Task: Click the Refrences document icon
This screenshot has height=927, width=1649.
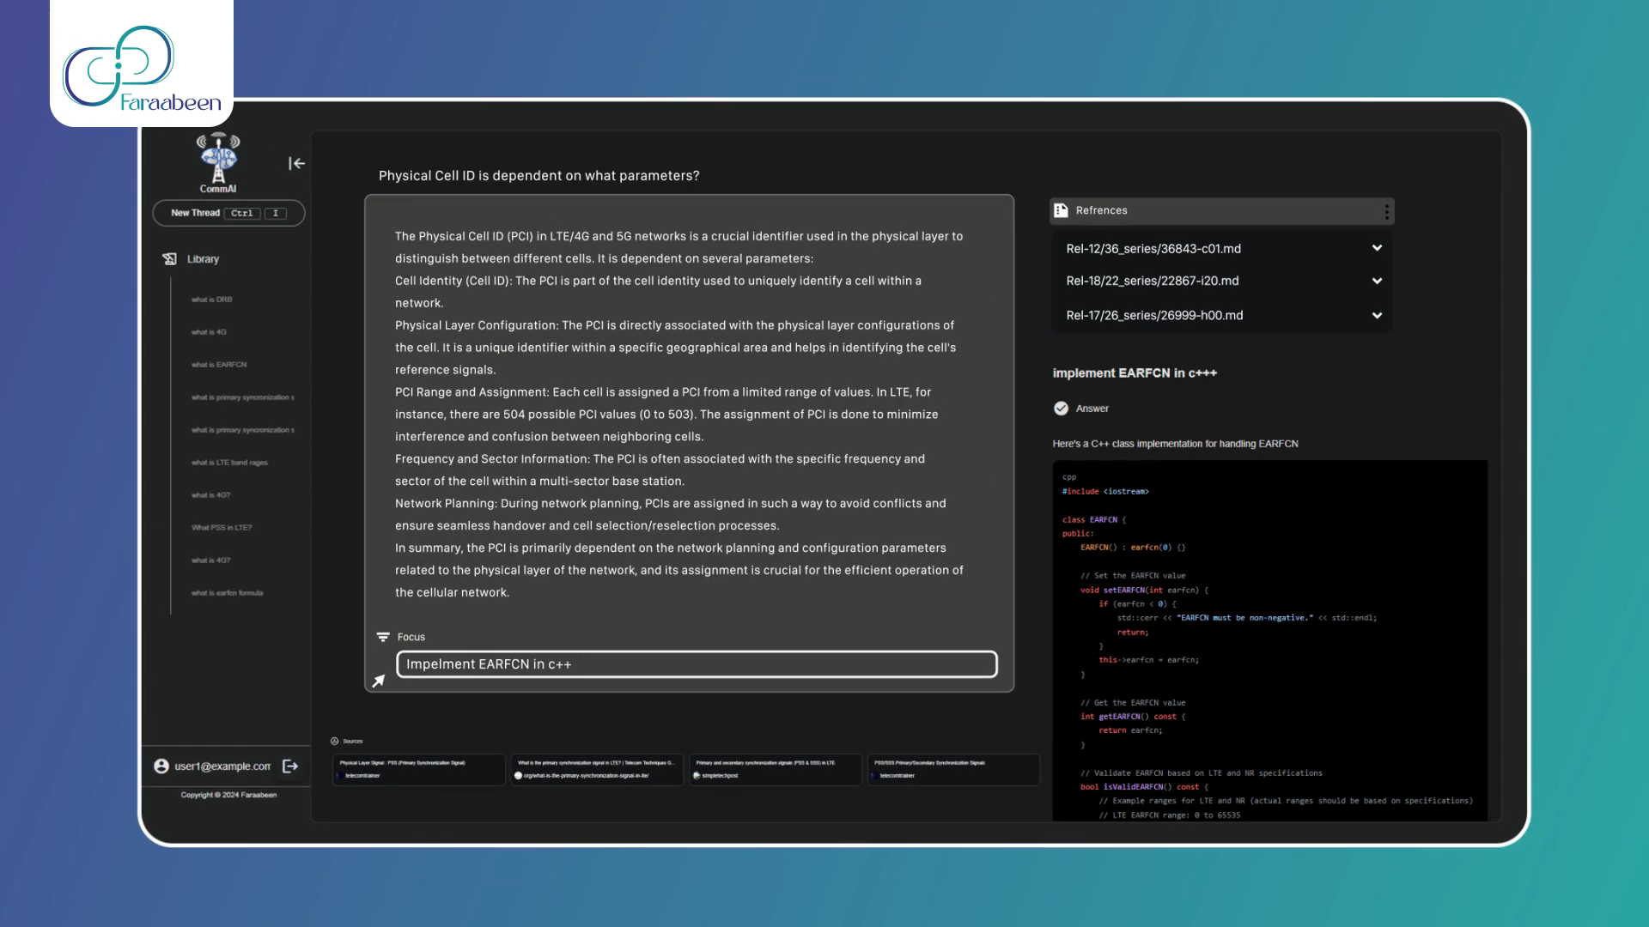Action: pyautogui.click(x=1062, y=210)
